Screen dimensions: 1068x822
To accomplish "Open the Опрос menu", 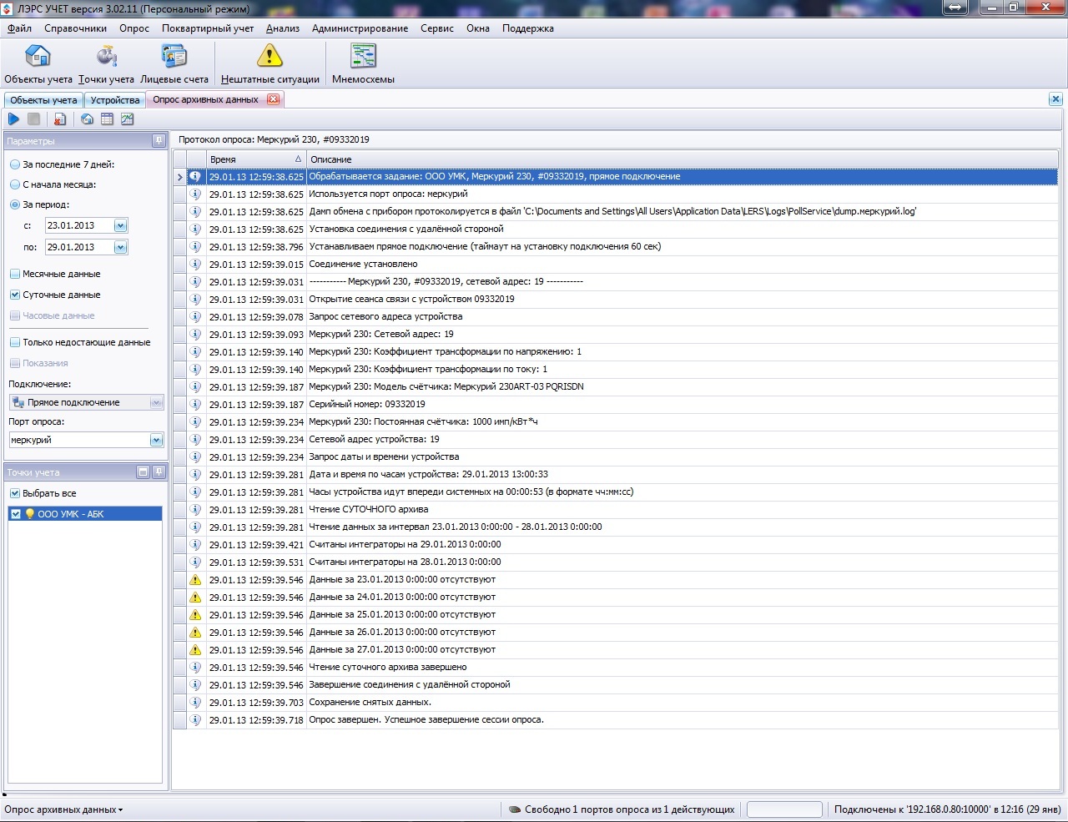I will coord(134,28).
